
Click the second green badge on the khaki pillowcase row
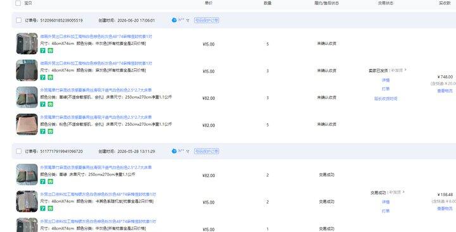click(50, 208)
